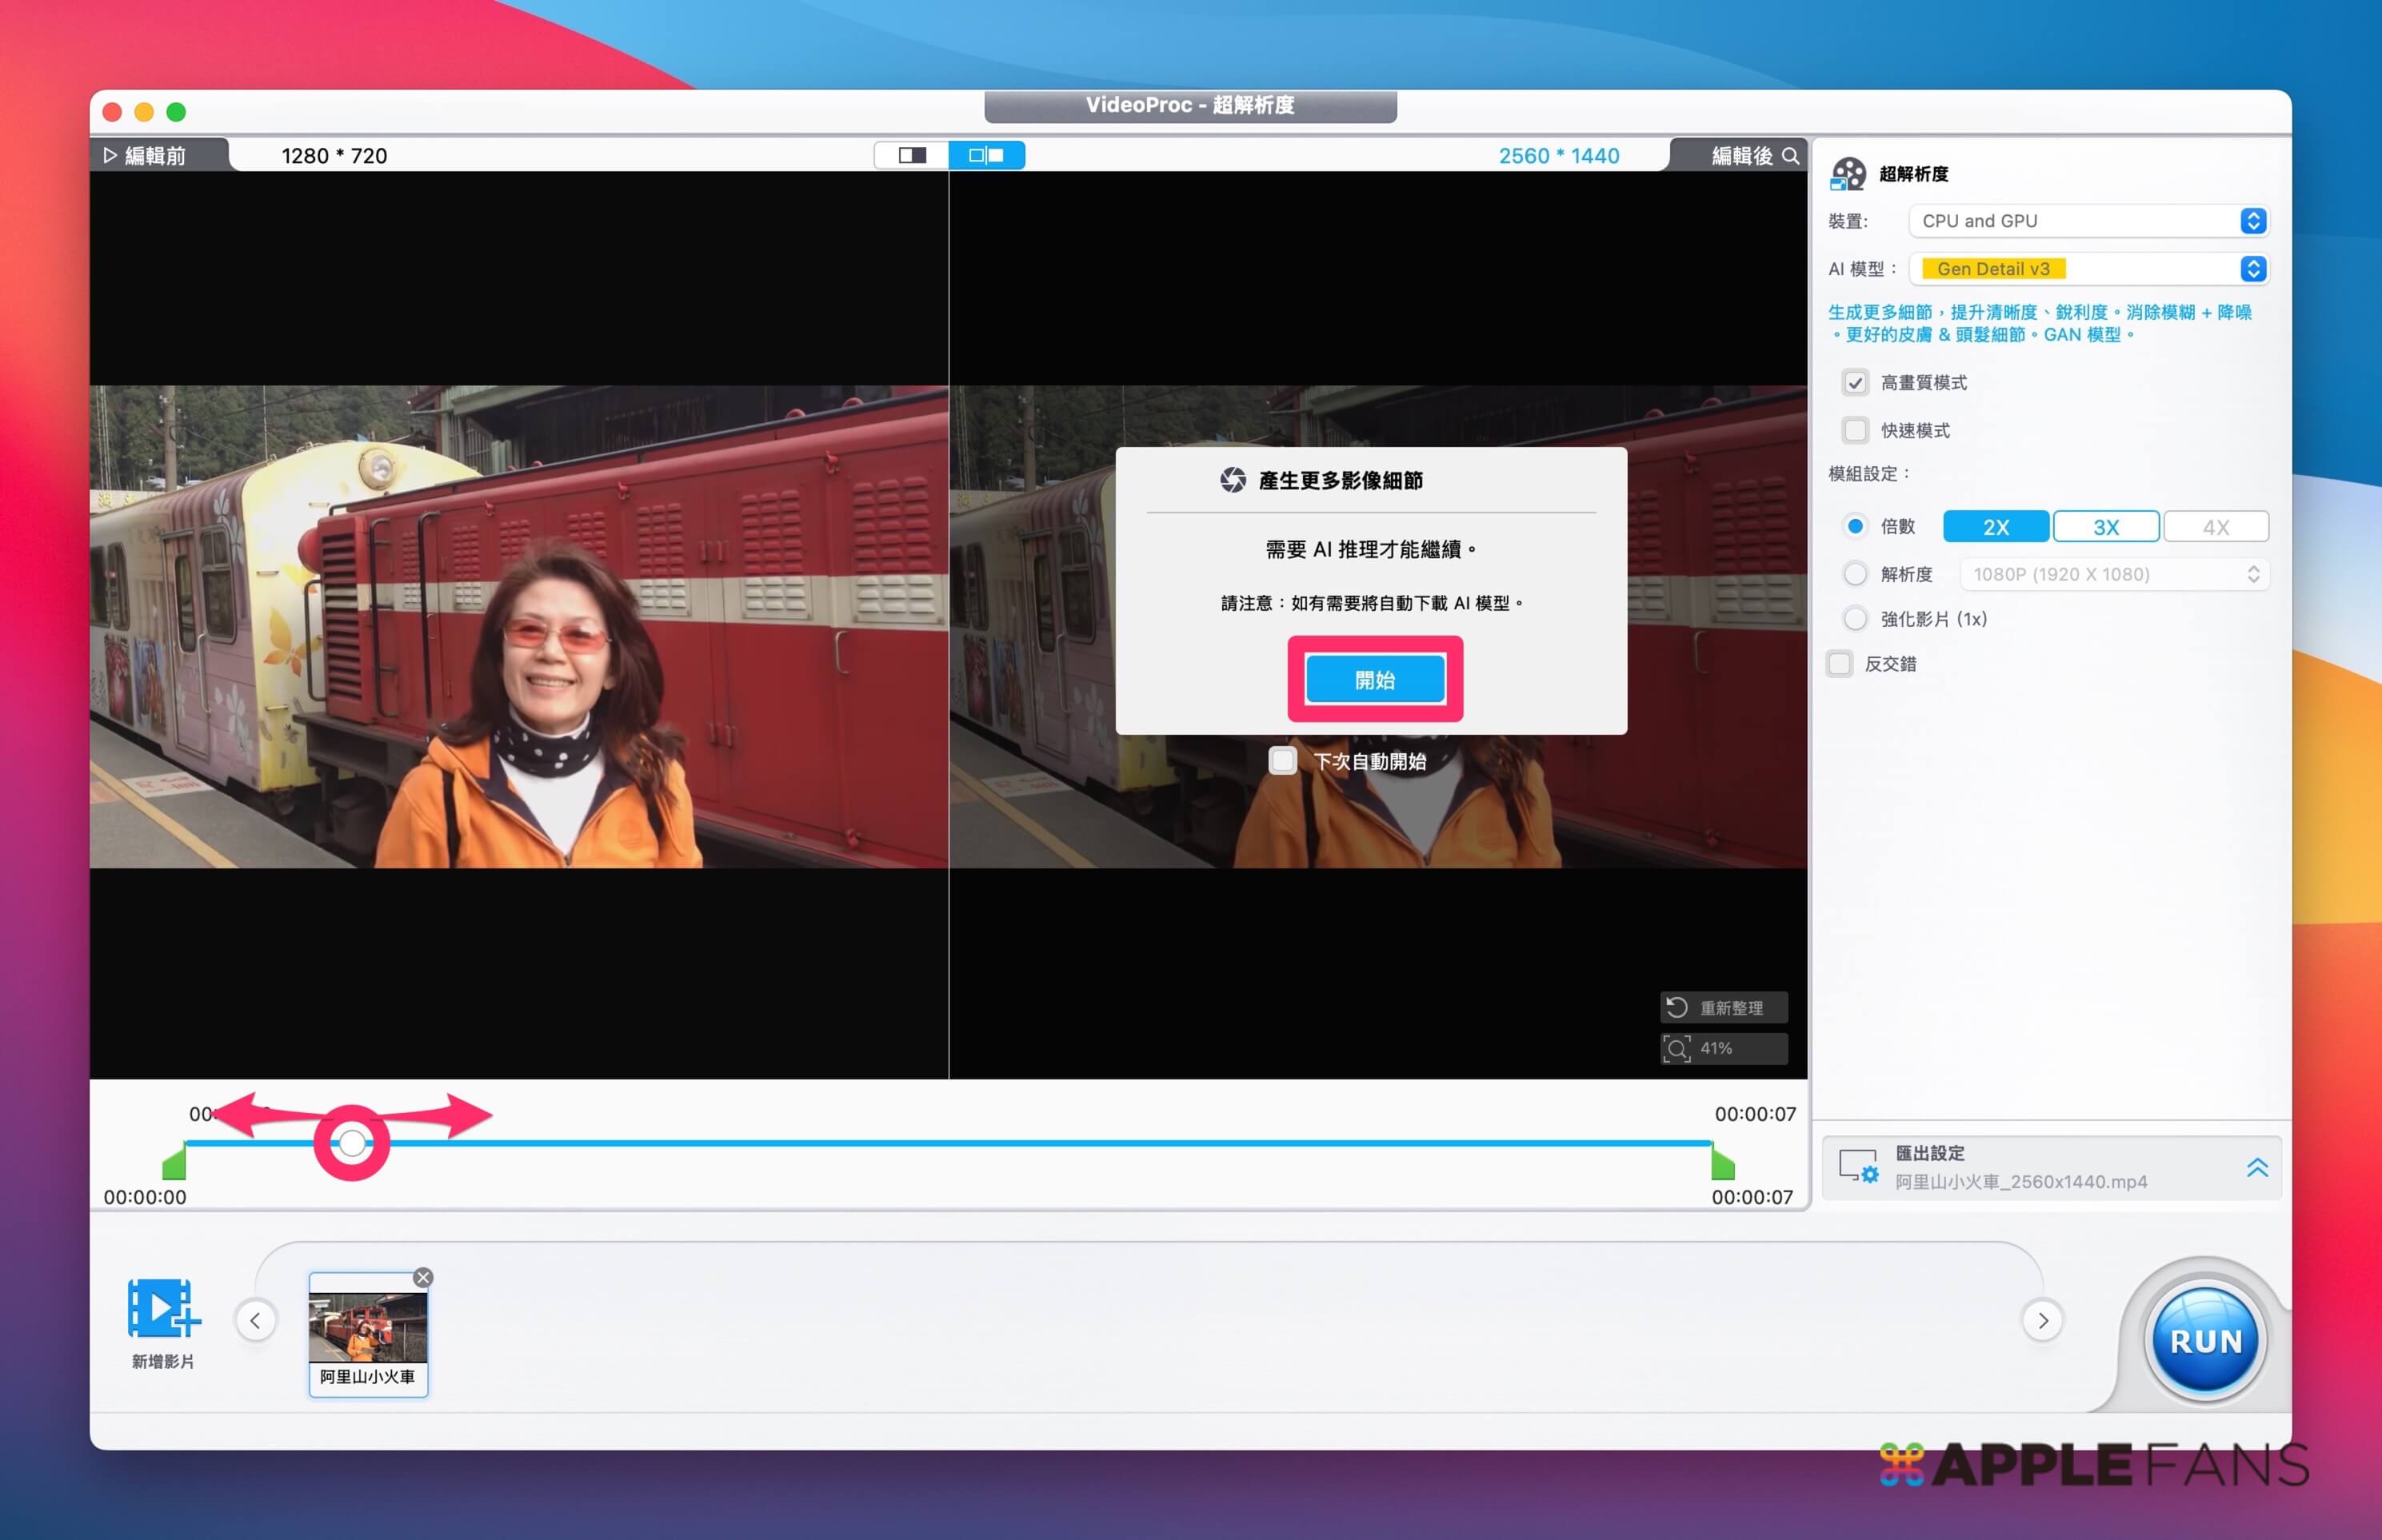
Task: Click the 重新整理 refresh icon button
Action: click(x=1677, y=1007)
